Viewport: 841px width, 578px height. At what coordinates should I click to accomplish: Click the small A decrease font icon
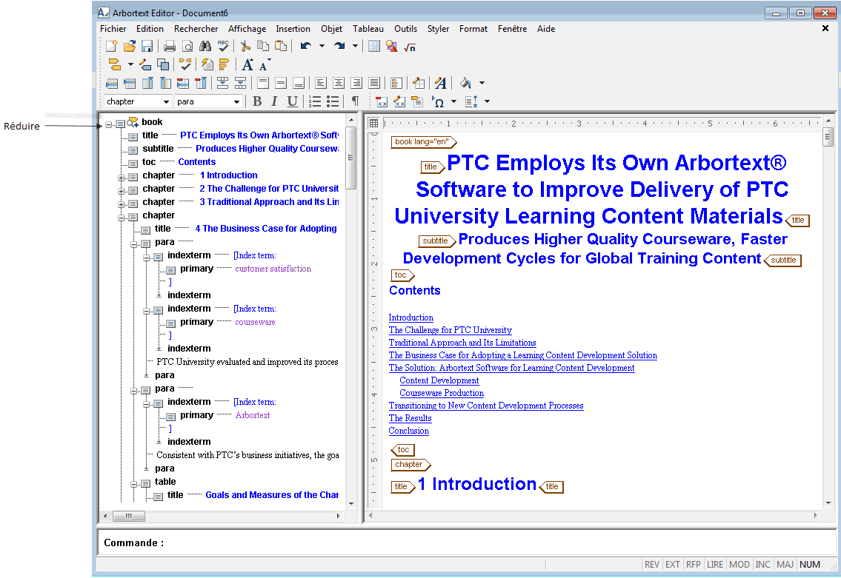coord(265,65)
